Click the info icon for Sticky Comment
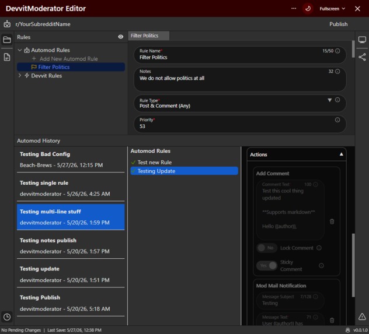 tap(321, 266)
